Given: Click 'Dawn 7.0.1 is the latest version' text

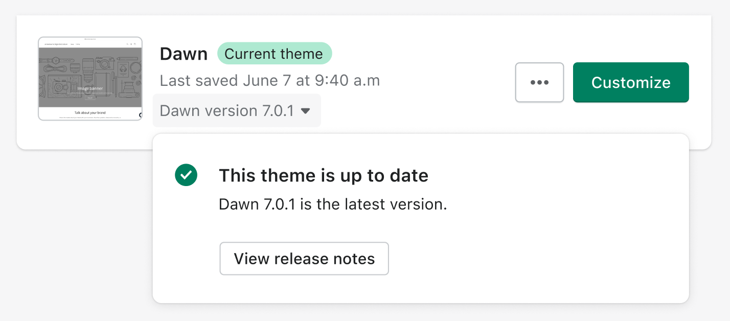Looking at the screenshot, I should pyautogui.click(x=333, y=204).
